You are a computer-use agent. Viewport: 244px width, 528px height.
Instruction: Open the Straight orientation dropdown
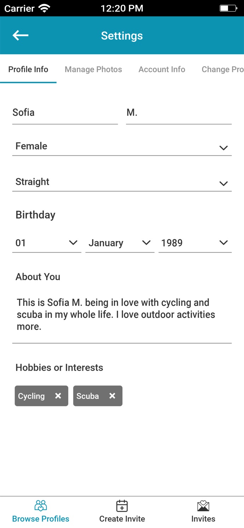122,182
